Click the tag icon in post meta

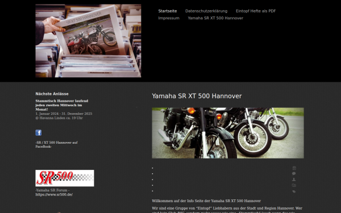pos(294,191)
